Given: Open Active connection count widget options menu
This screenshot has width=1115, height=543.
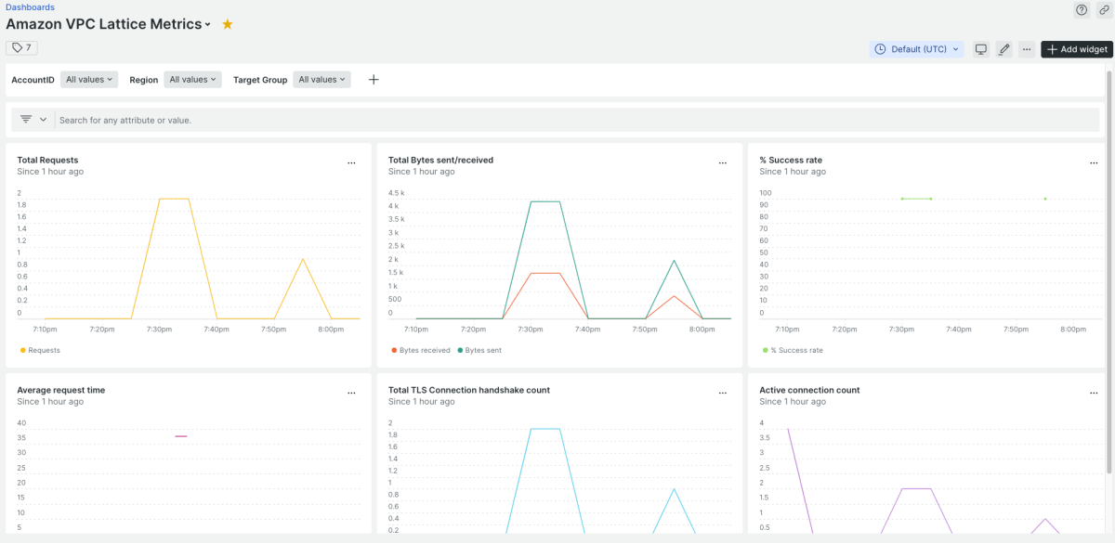Looking at the screenshot, I should (x=1094, y=394).
